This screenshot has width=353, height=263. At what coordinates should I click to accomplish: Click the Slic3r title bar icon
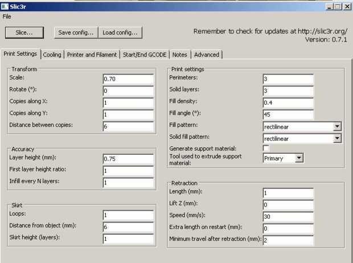click(5, 6)
